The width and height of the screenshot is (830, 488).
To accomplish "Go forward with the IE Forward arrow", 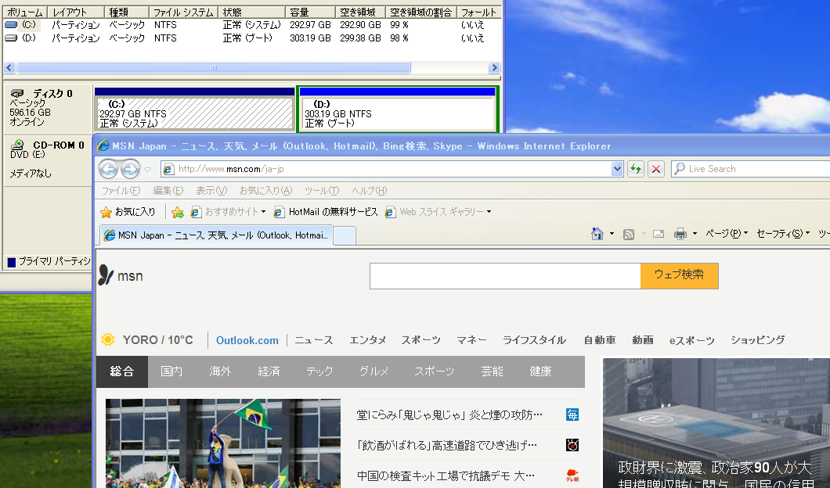I will click(130, 169).
